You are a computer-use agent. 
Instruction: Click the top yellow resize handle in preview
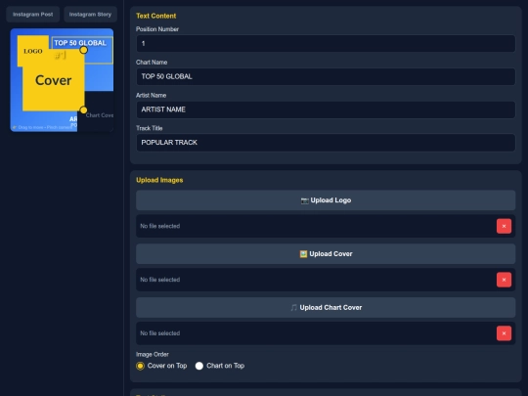[83, 50]
